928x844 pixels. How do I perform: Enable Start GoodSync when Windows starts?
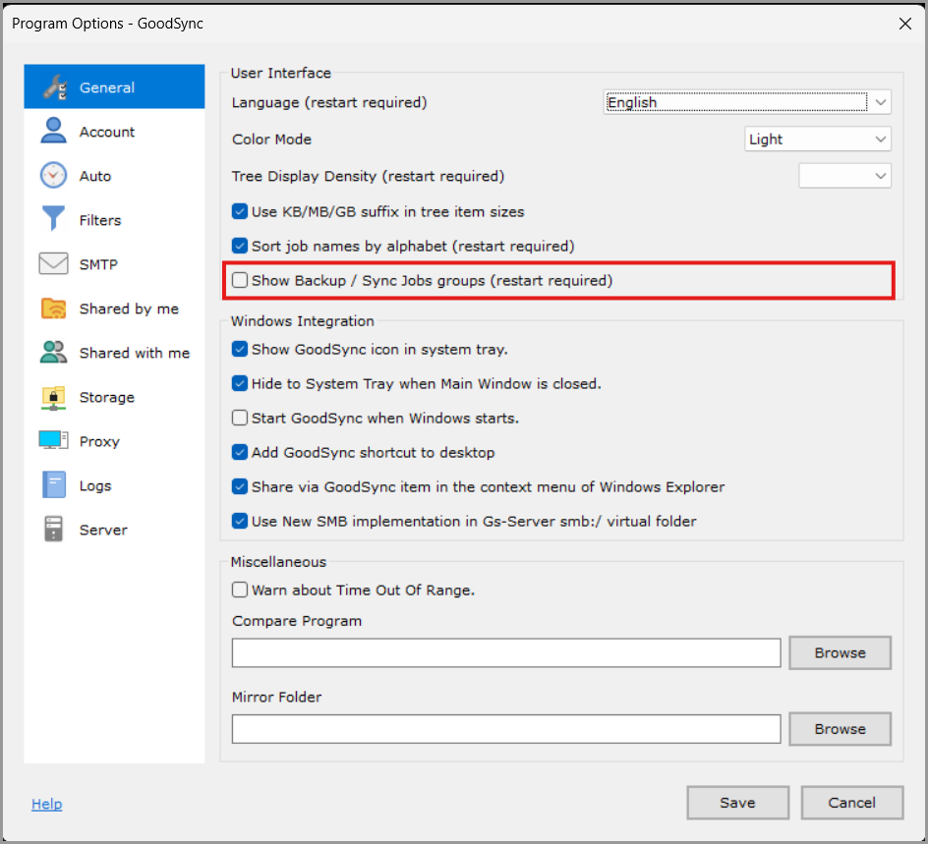pos(240,419)
